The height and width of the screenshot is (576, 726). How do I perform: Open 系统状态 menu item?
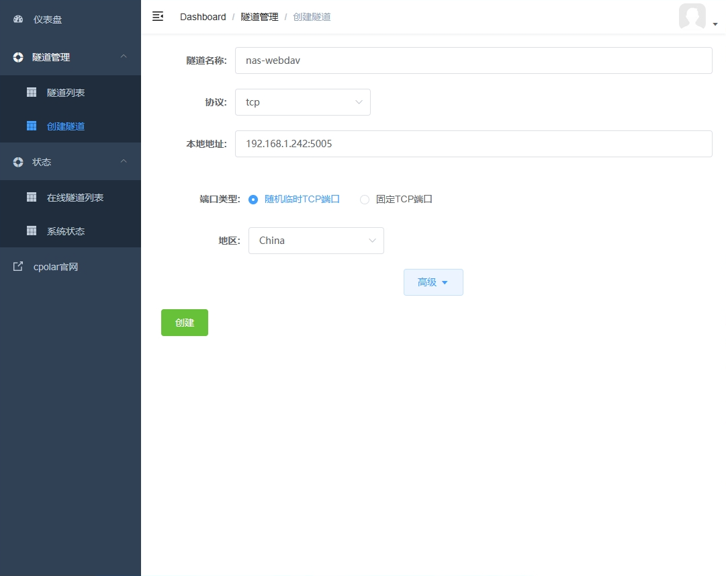tap(71, 231)
